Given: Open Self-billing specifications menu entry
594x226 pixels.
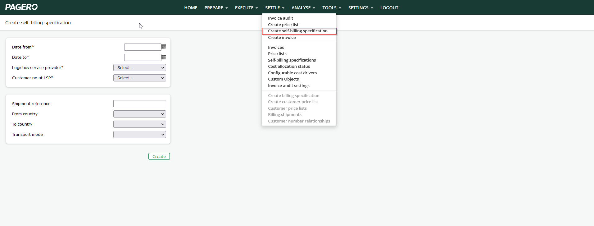Looking at the screenshot, I should click(292, 60).
